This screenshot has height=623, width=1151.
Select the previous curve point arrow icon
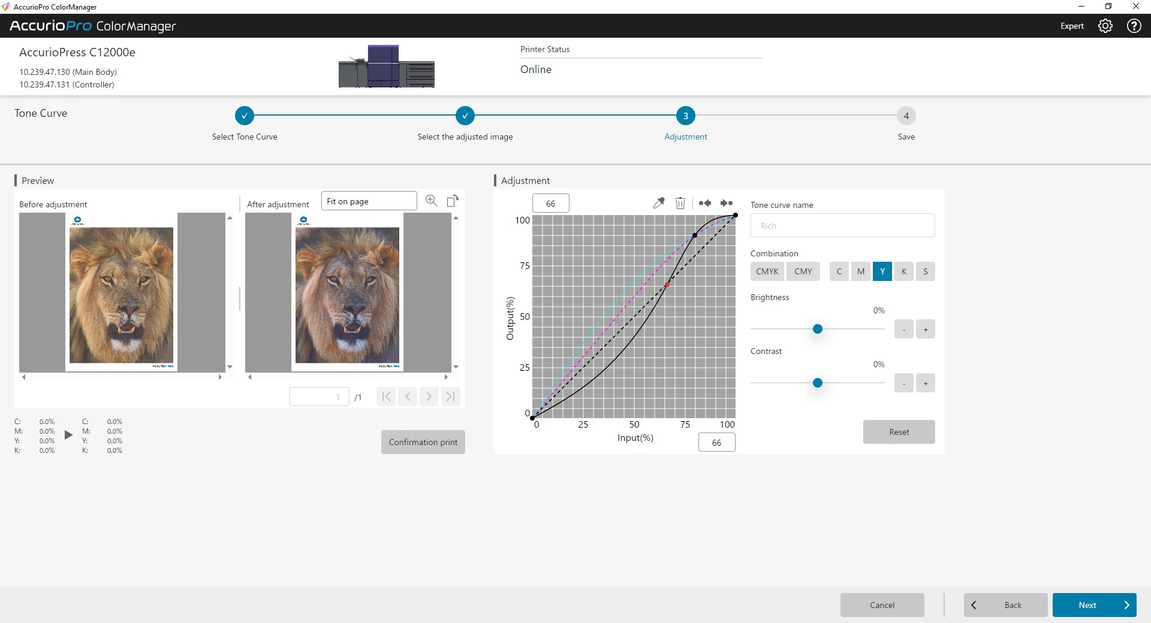point(704,203)
